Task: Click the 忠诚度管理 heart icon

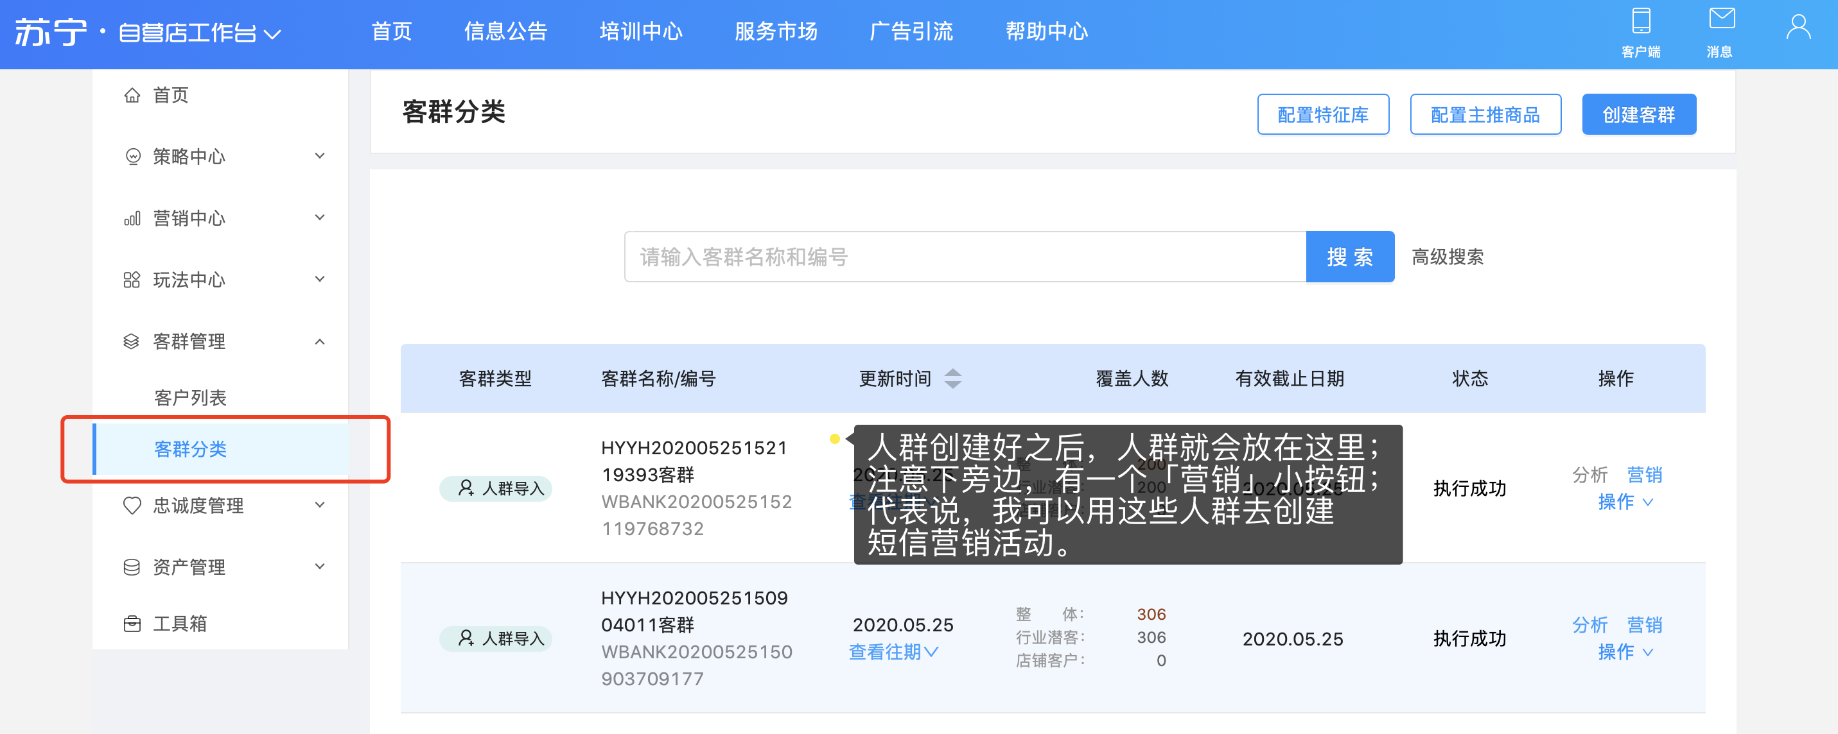Action: pyautogui.click(x=132, y=505)
